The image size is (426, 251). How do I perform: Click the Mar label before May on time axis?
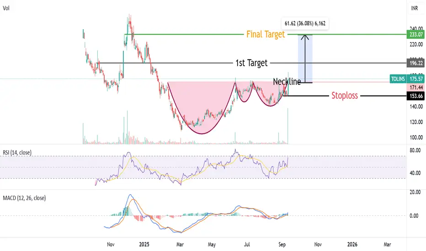[x=180, y=244]
